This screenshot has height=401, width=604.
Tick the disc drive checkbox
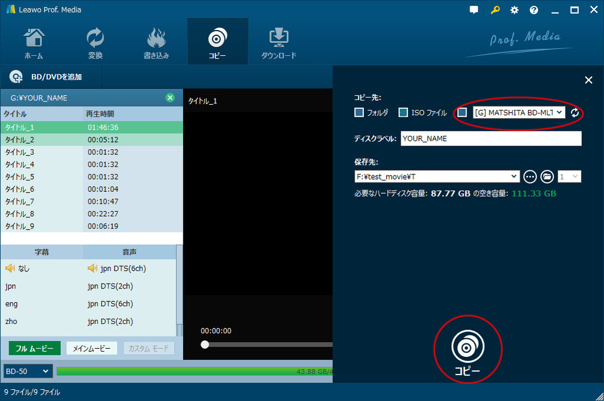pos(462,112)
